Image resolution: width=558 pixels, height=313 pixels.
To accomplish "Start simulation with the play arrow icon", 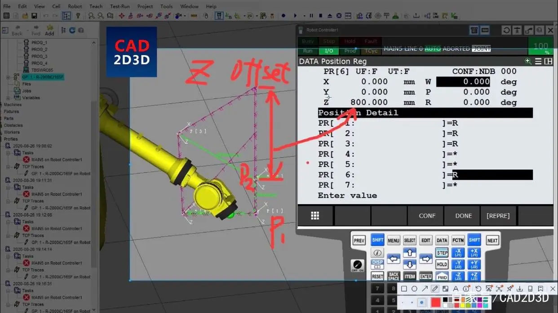I will point(295,16).
